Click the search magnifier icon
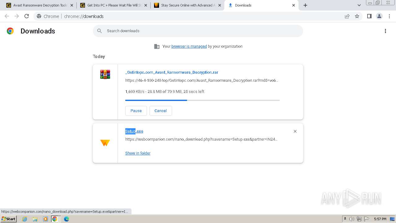Viewport: 396px width, 223px height. (x=99, y=31)
